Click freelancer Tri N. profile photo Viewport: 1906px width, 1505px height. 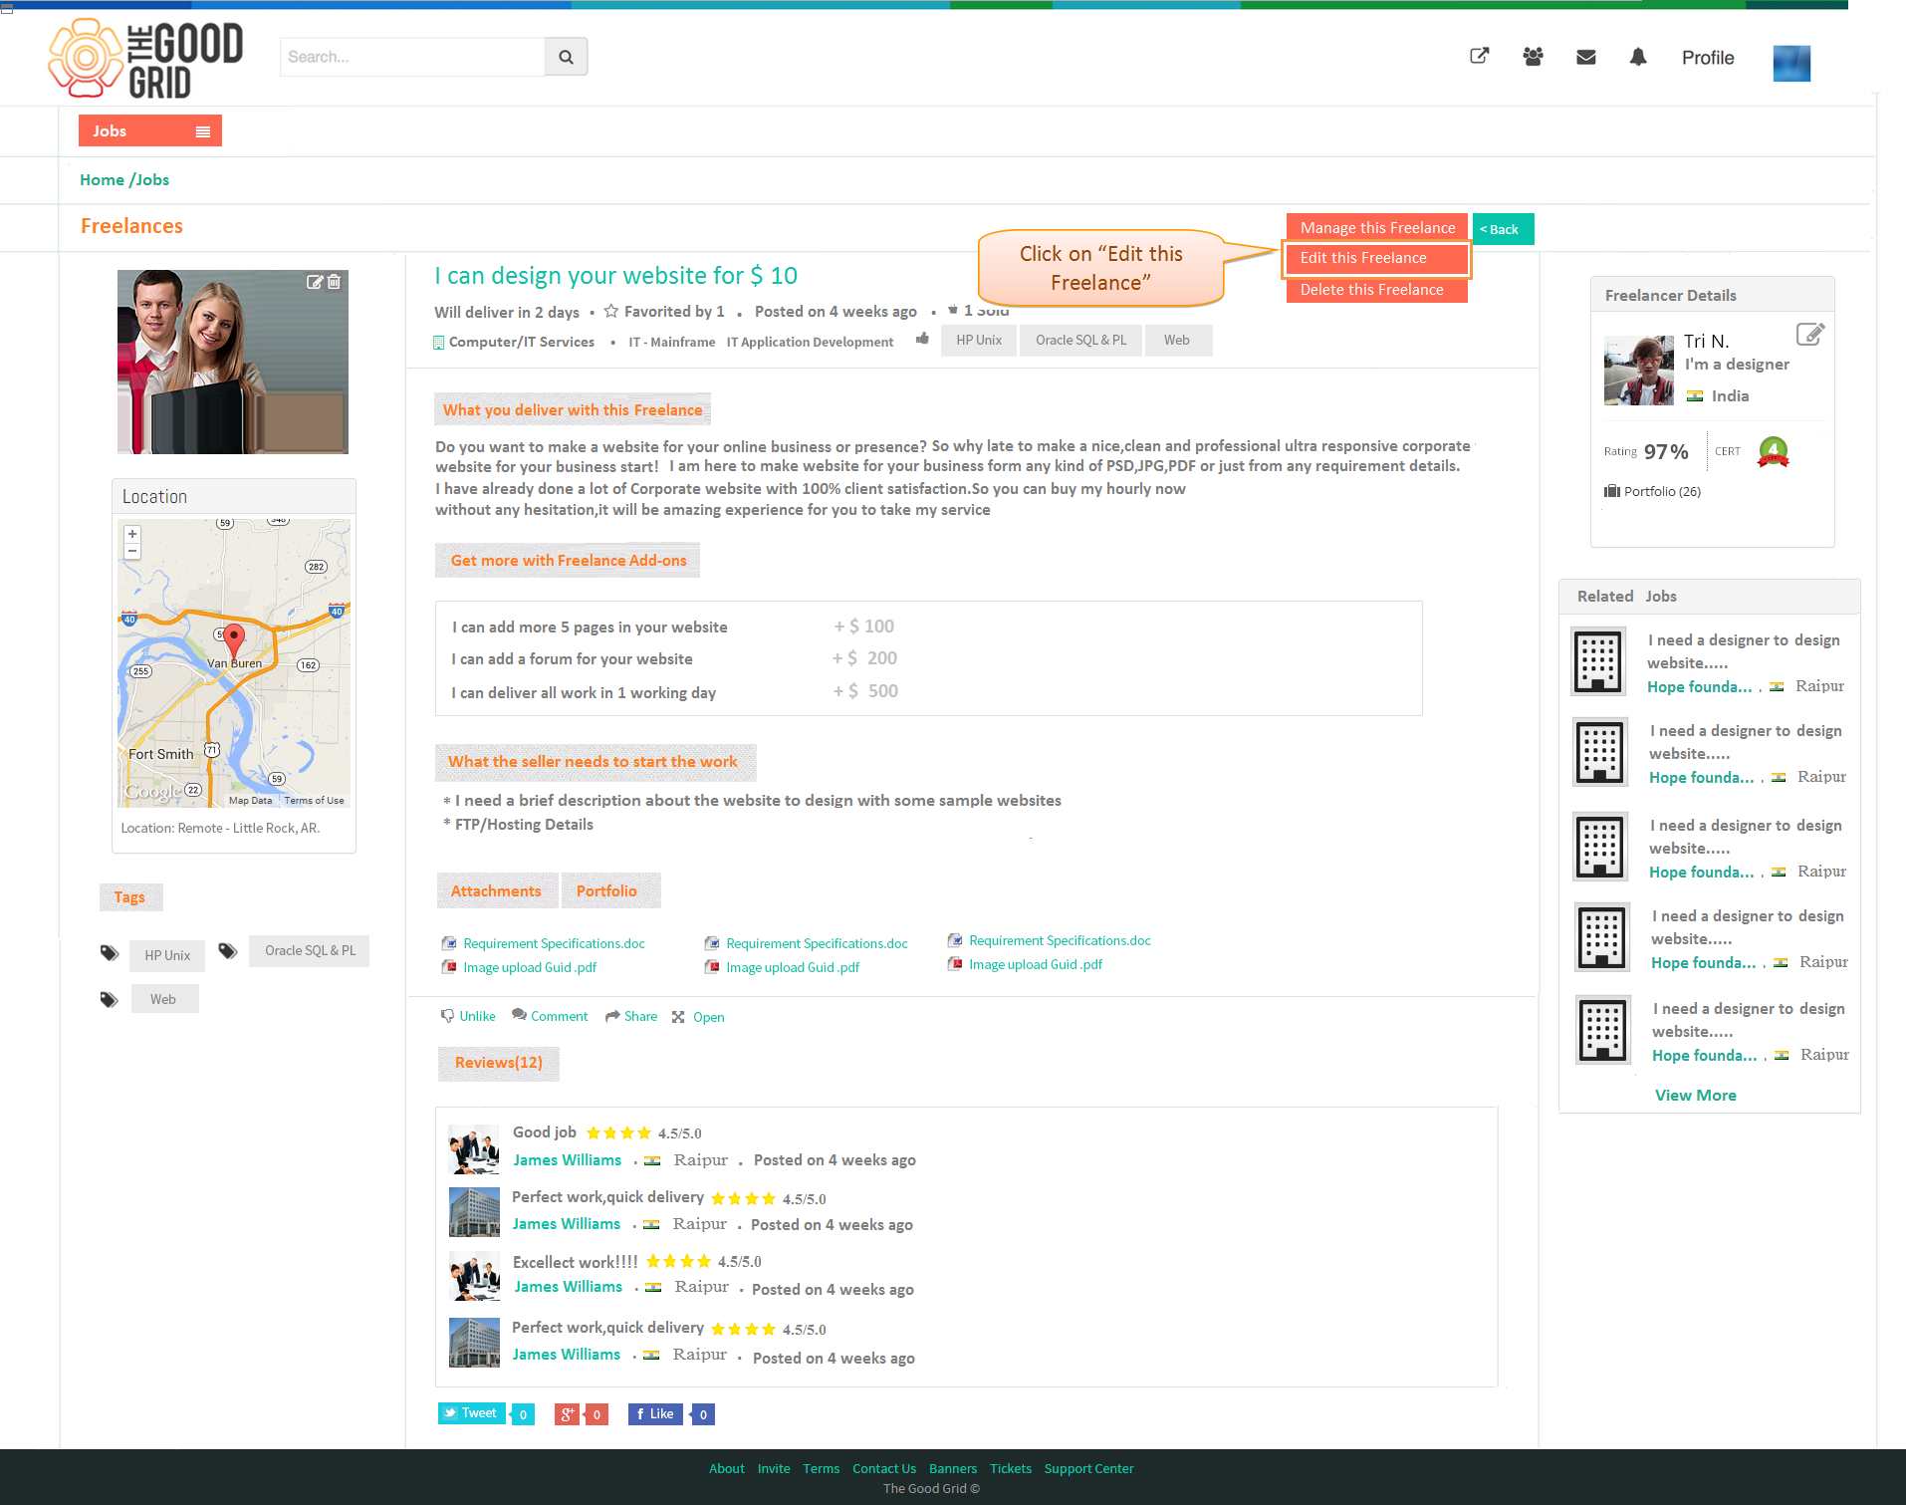click(1639, 371)
